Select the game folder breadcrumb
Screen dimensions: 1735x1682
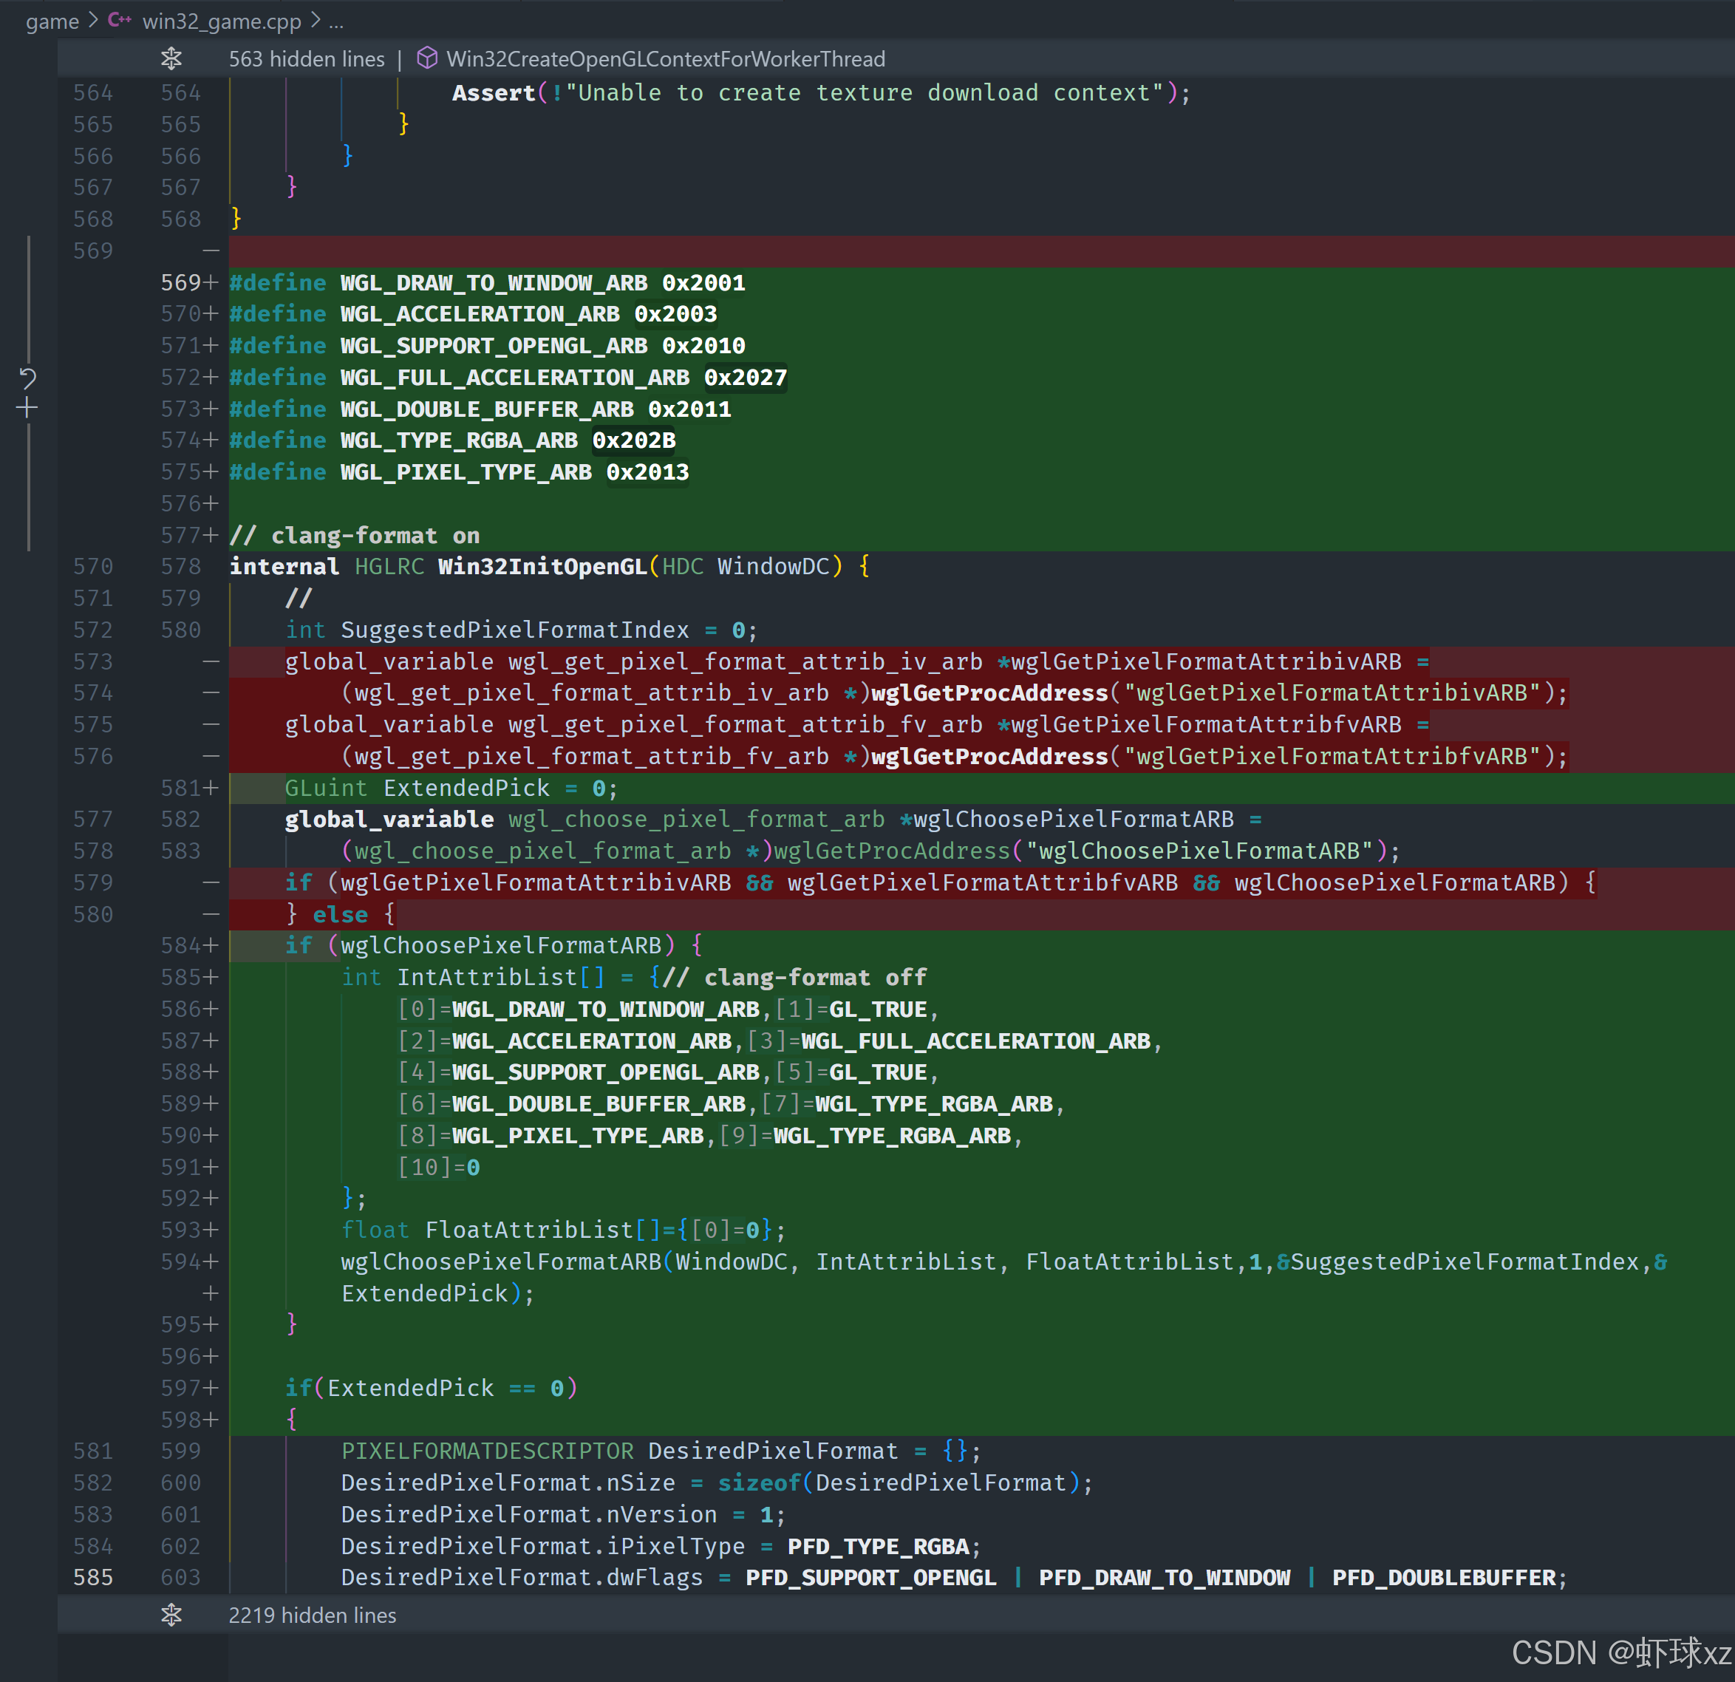(x=52, y=21)
